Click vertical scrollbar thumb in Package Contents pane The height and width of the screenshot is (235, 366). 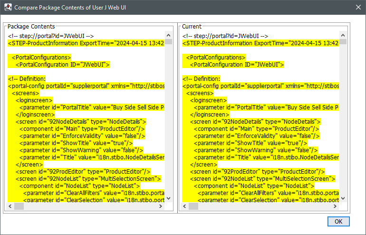click(x=168, y=41)
